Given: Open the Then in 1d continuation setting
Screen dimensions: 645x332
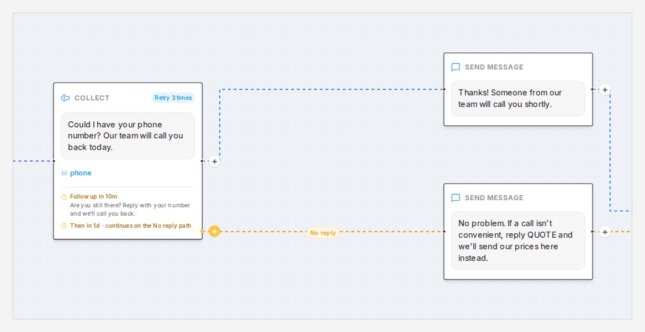Looking at the screenshot, I should coord(130,226).
